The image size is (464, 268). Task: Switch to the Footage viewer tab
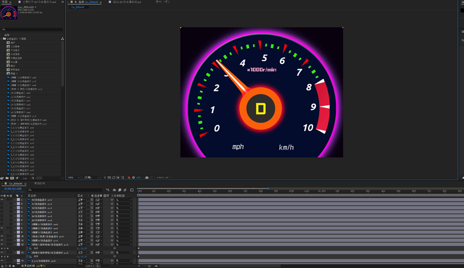[x=163, y=2]
